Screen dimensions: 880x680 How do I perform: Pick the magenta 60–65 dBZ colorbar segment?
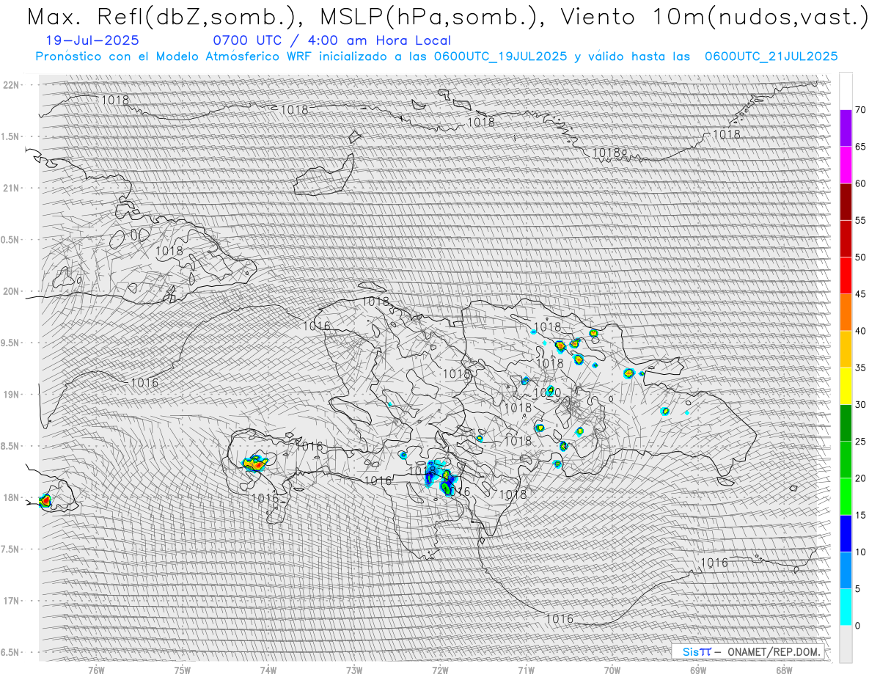point(846,165)
